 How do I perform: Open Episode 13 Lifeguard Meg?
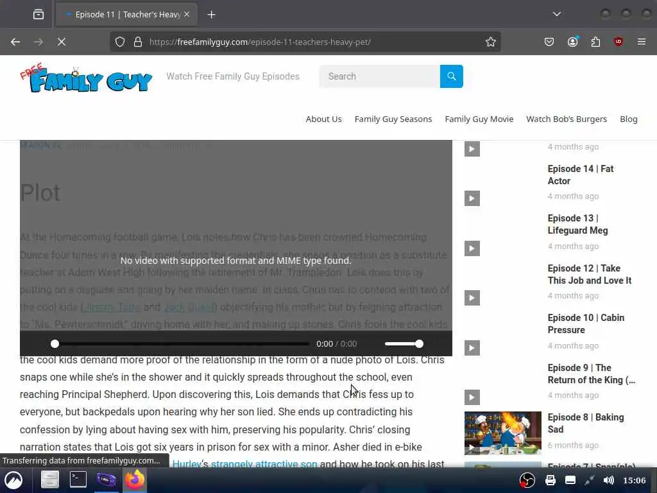(577, 224)
